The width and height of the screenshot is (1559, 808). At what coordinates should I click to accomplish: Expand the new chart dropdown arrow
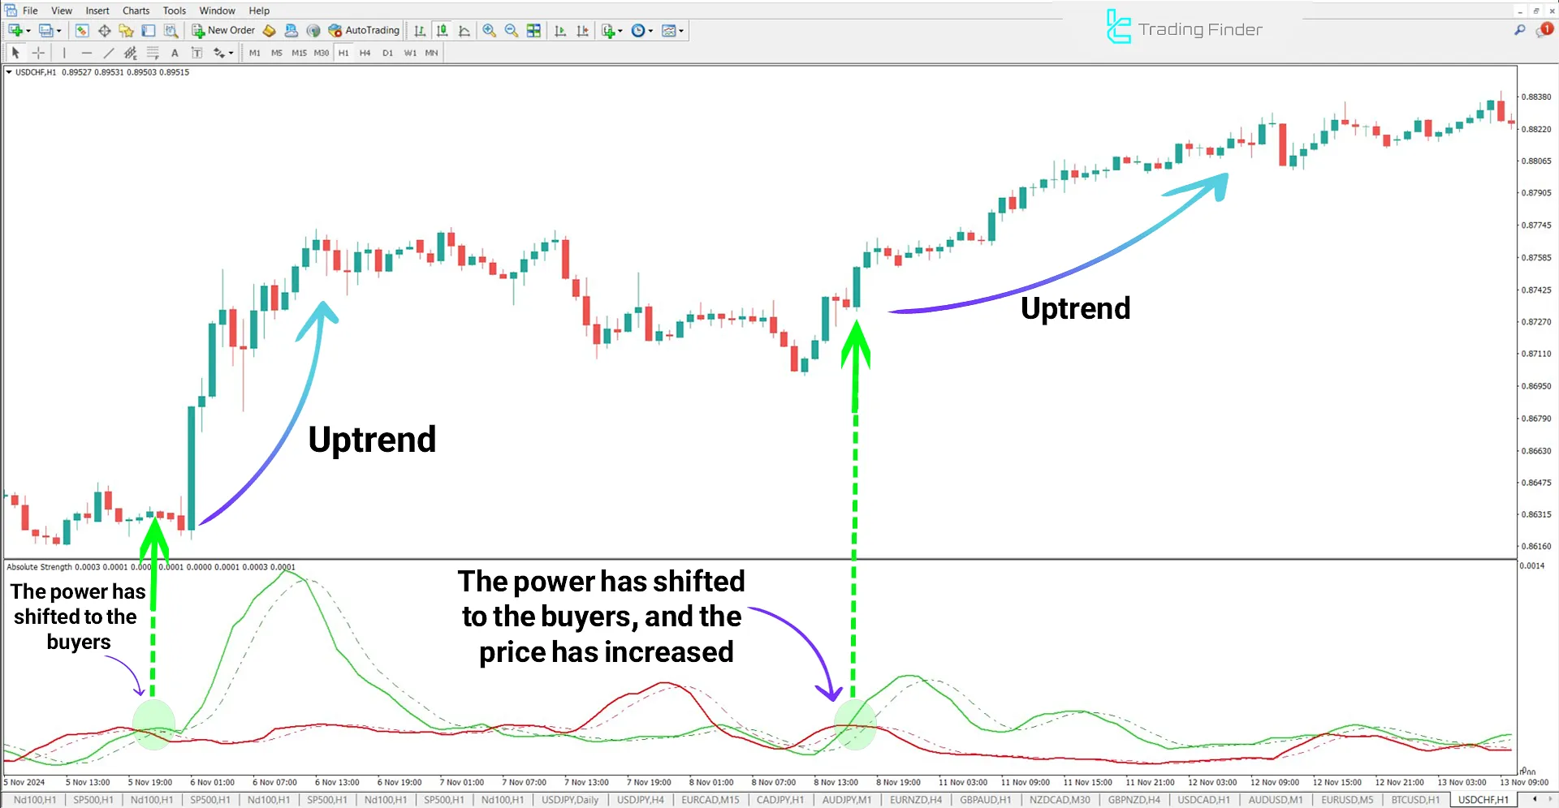(x=28, y=31)
